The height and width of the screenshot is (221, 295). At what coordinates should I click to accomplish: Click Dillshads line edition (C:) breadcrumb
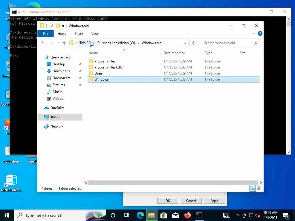click(116, 43)
